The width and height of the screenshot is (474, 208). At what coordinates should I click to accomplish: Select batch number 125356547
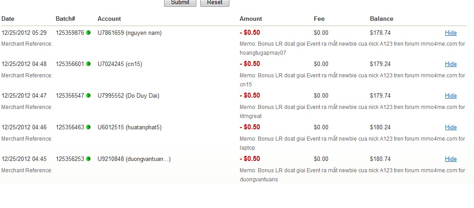coord(70,96)
